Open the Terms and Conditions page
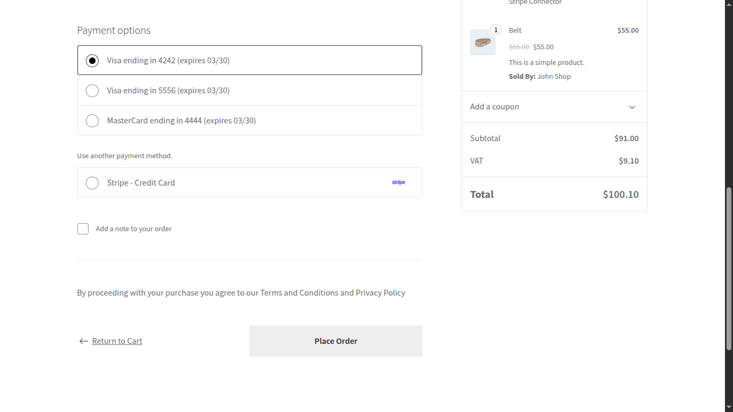Image resolution: width=733 pixels, height=412 pixels. [296, 292]
